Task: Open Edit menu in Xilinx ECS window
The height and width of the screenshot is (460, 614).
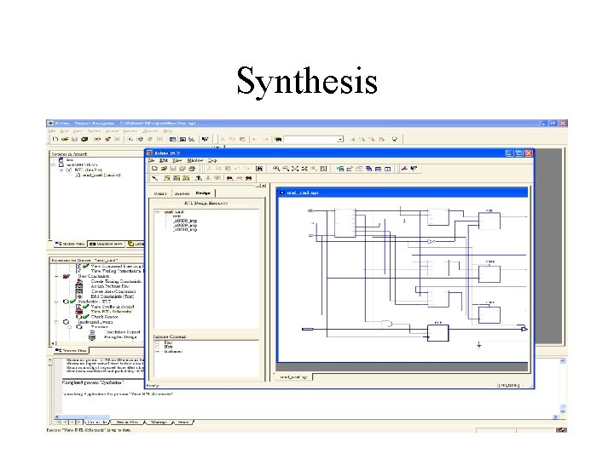Action: (x=164, y=160)
